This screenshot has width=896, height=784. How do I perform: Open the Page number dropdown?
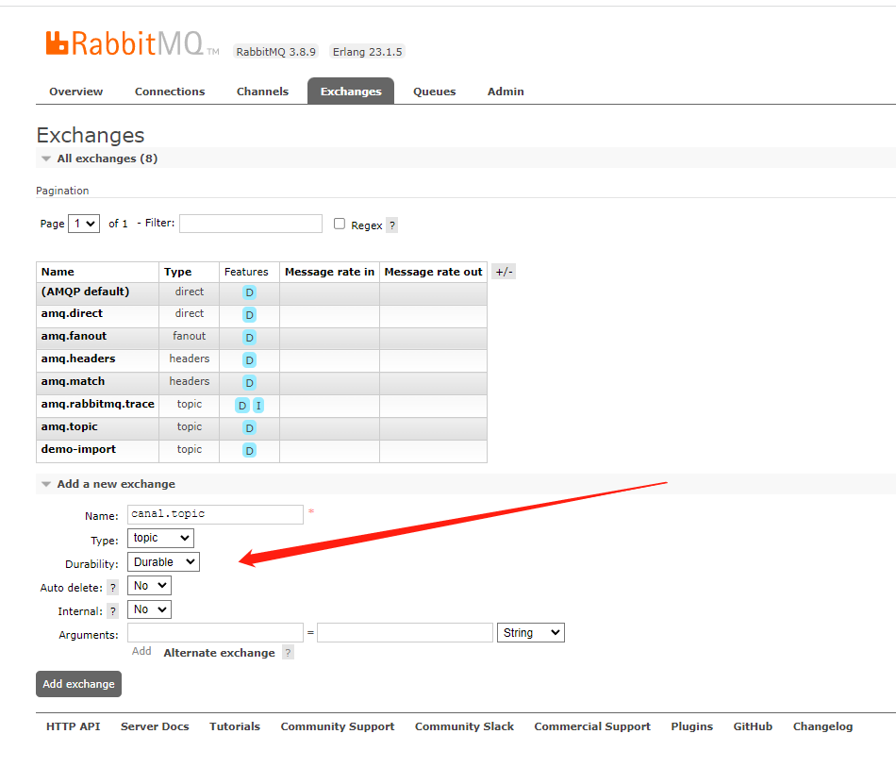84,224
